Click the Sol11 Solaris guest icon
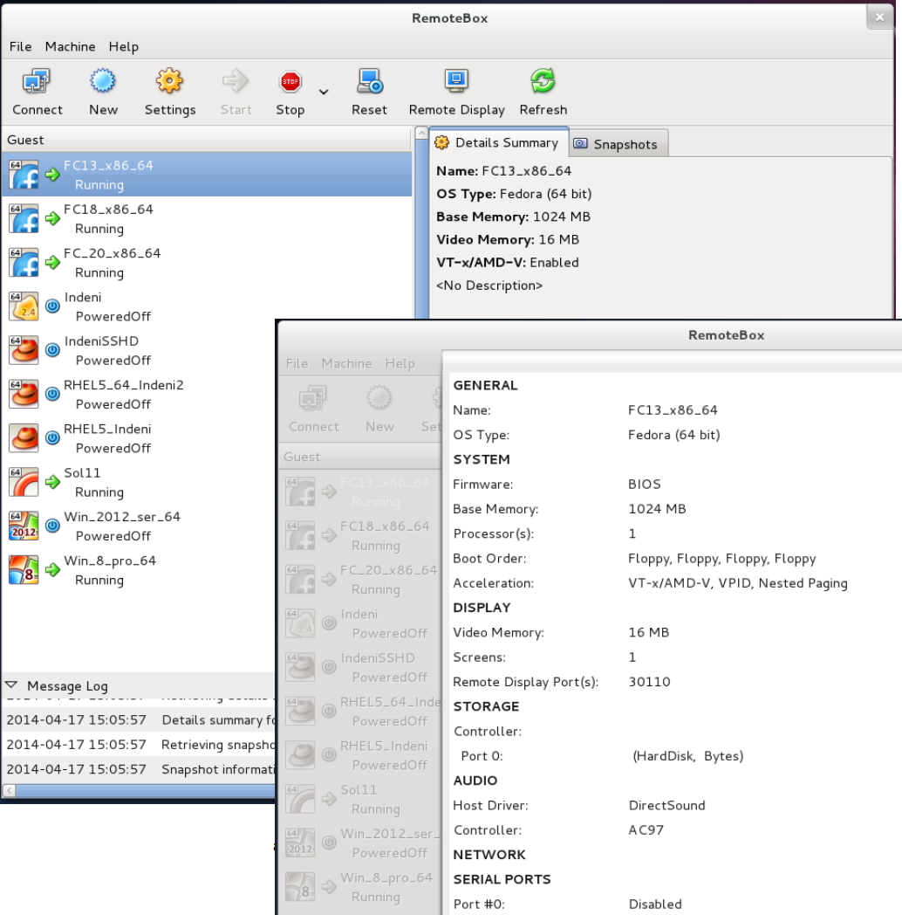 click(x=24, y=482)
